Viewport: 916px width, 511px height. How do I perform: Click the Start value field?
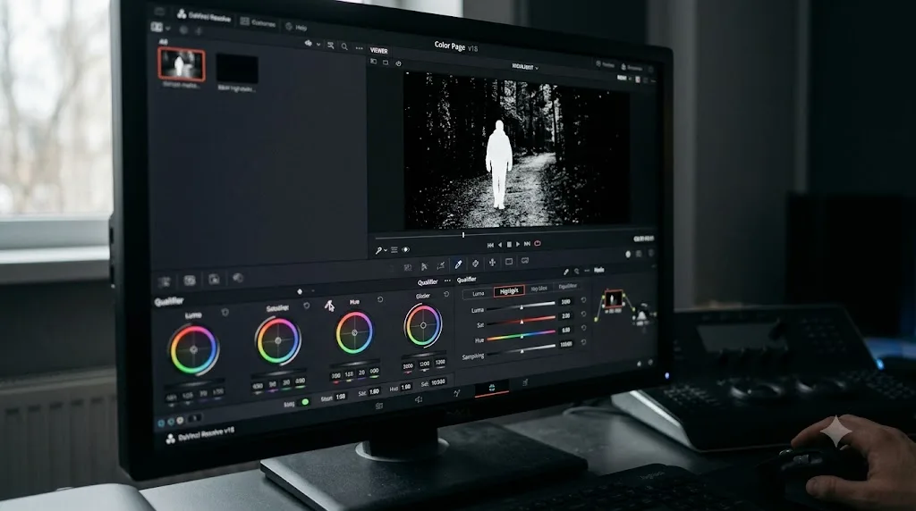[341, 397]
